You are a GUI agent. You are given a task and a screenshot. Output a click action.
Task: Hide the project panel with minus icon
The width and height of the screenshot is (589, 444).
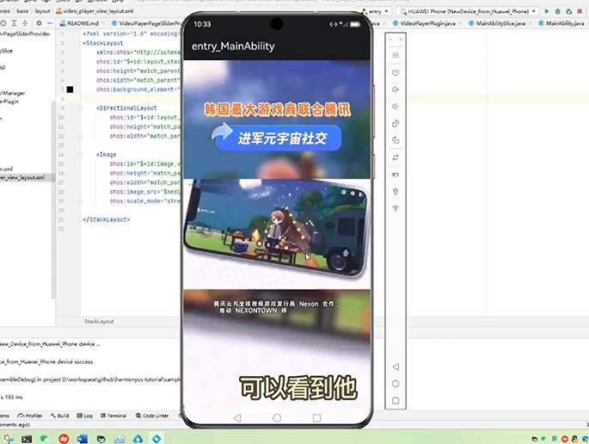click(50, 23)
